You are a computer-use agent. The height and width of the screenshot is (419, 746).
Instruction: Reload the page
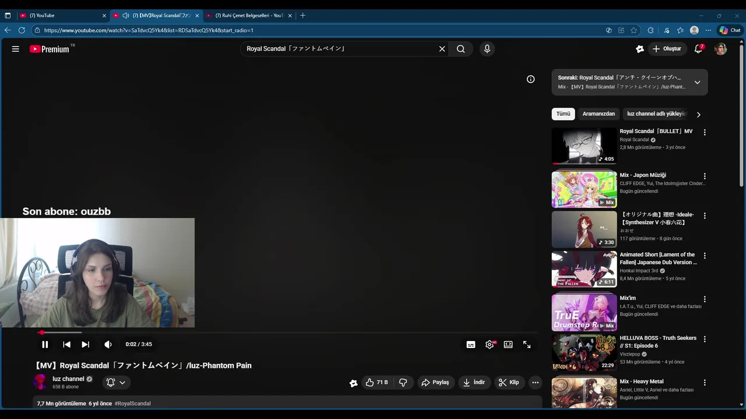22,30
